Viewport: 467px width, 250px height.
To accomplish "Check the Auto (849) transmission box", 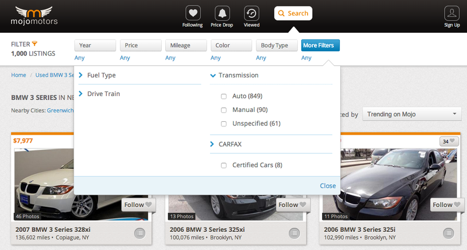I will pos(224,96).
